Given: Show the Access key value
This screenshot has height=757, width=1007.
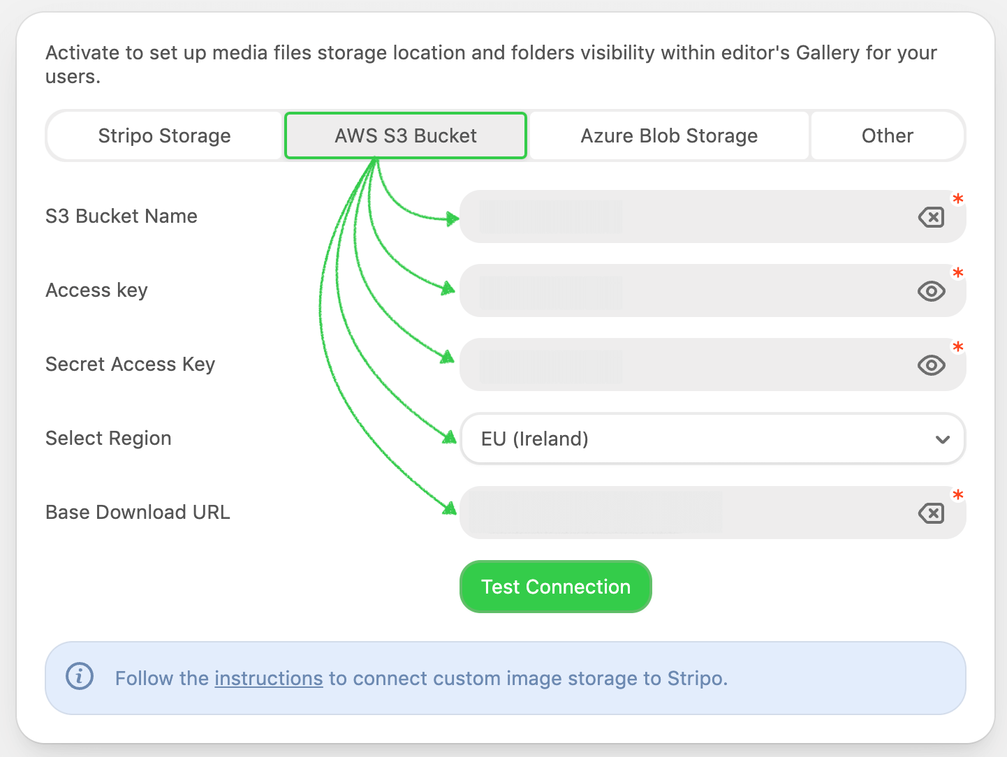Looking at the screenshot, I should coord(931,291).
